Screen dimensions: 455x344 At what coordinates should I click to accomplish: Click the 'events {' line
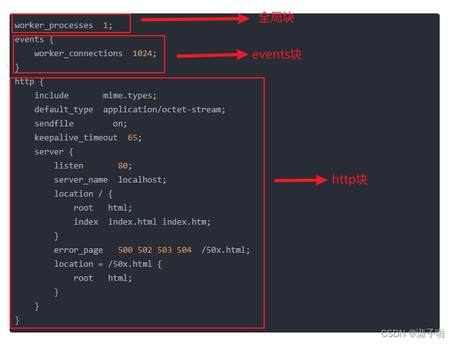pos(34,40)
